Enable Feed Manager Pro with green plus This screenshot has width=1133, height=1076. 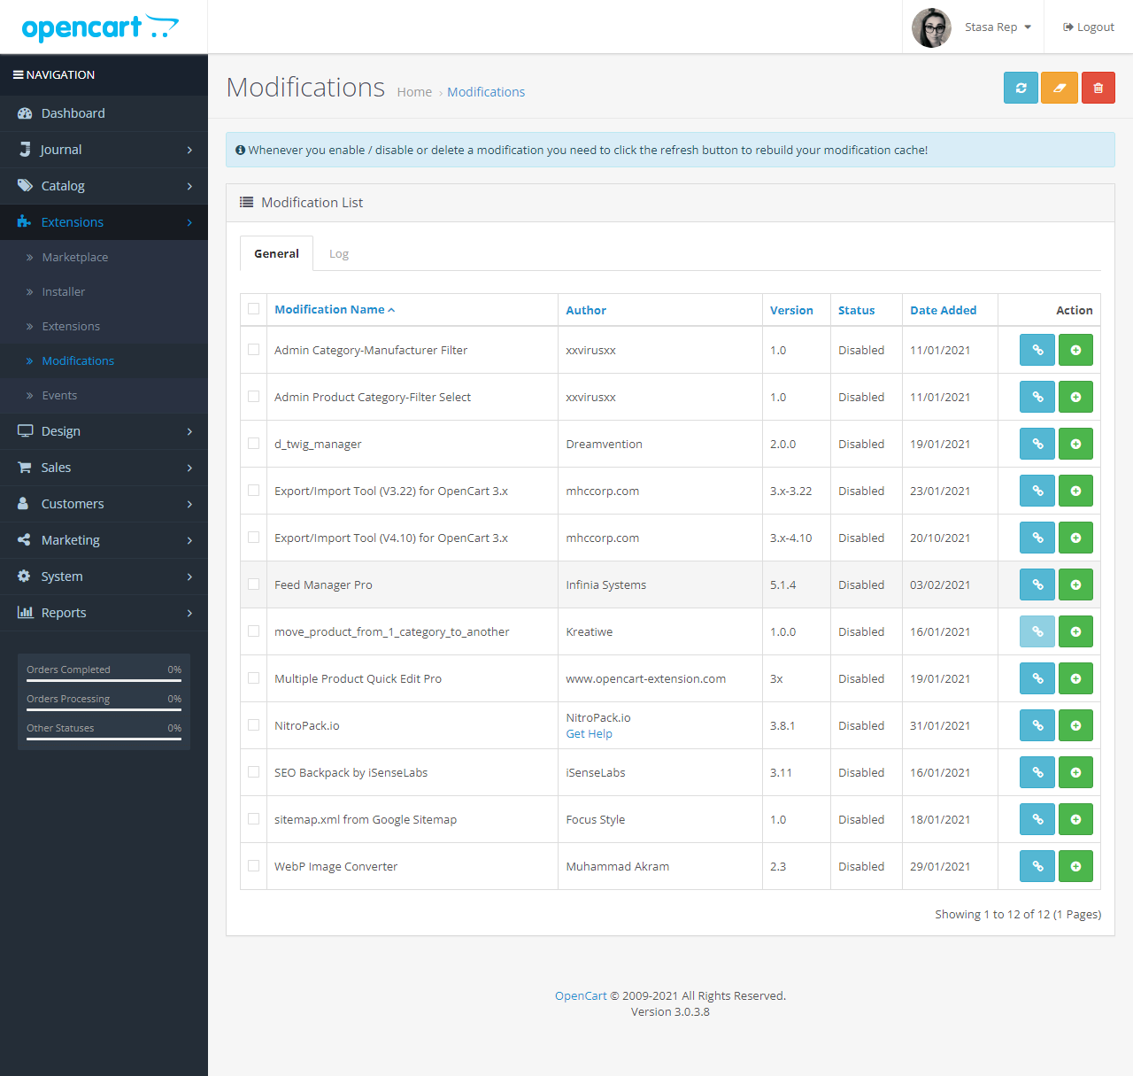pos(1075,584)
